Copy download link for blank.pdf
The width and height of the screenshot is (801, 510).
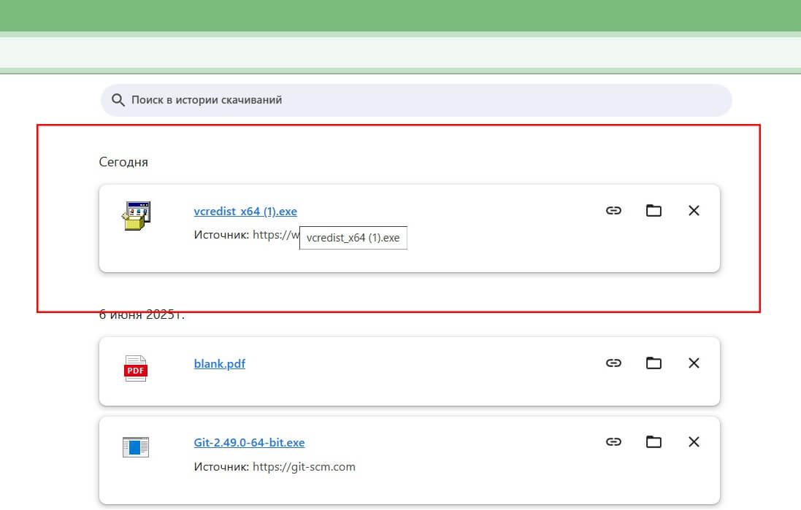pos(613,363)
